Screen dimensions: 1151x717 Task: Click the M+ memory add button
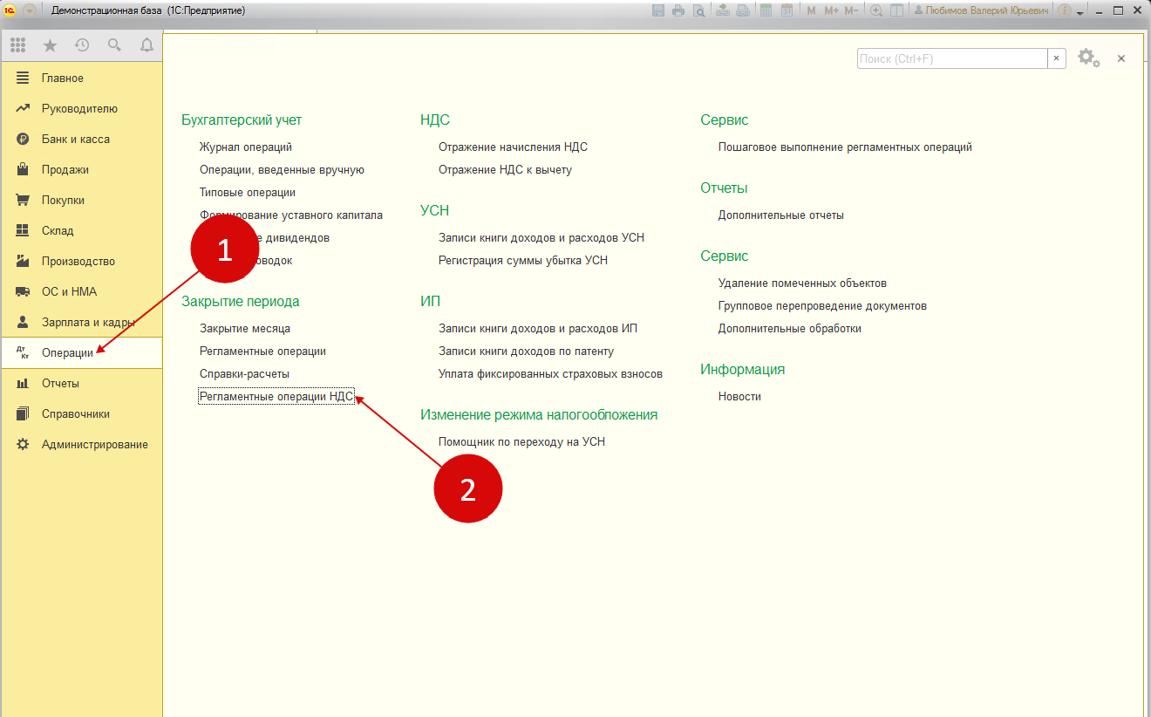[x=831, y=10]
